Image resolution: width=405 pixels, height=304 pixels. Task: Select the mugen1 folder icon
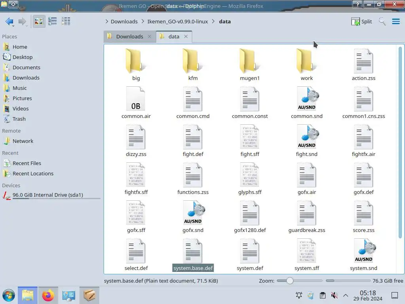click(x=249, y=61)
